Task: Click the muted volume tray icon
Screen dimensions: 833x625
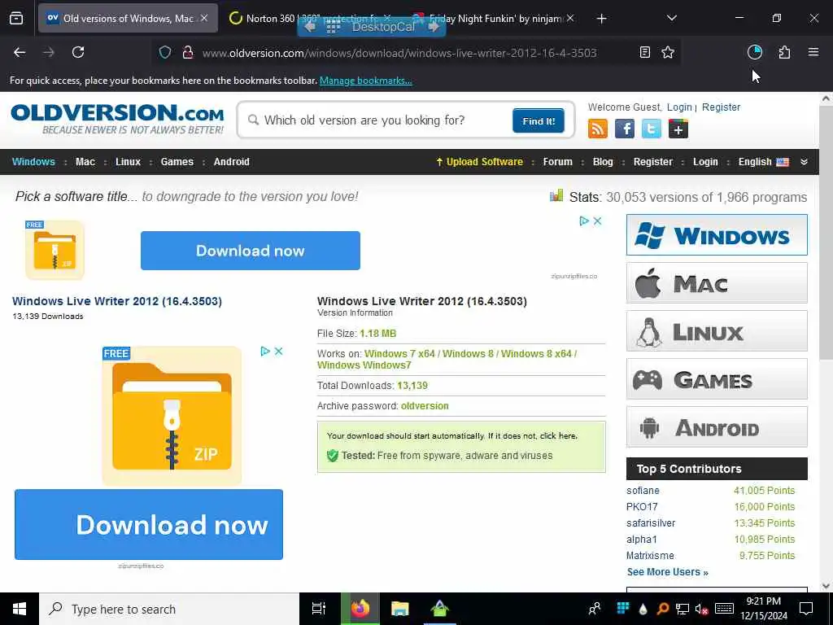Action: point(702,609)
